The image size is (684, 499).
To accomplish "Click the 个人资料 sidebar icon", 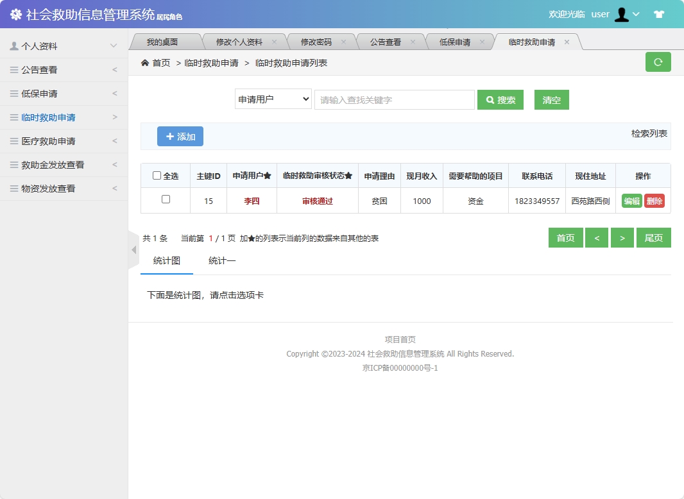I will [14, 46].
